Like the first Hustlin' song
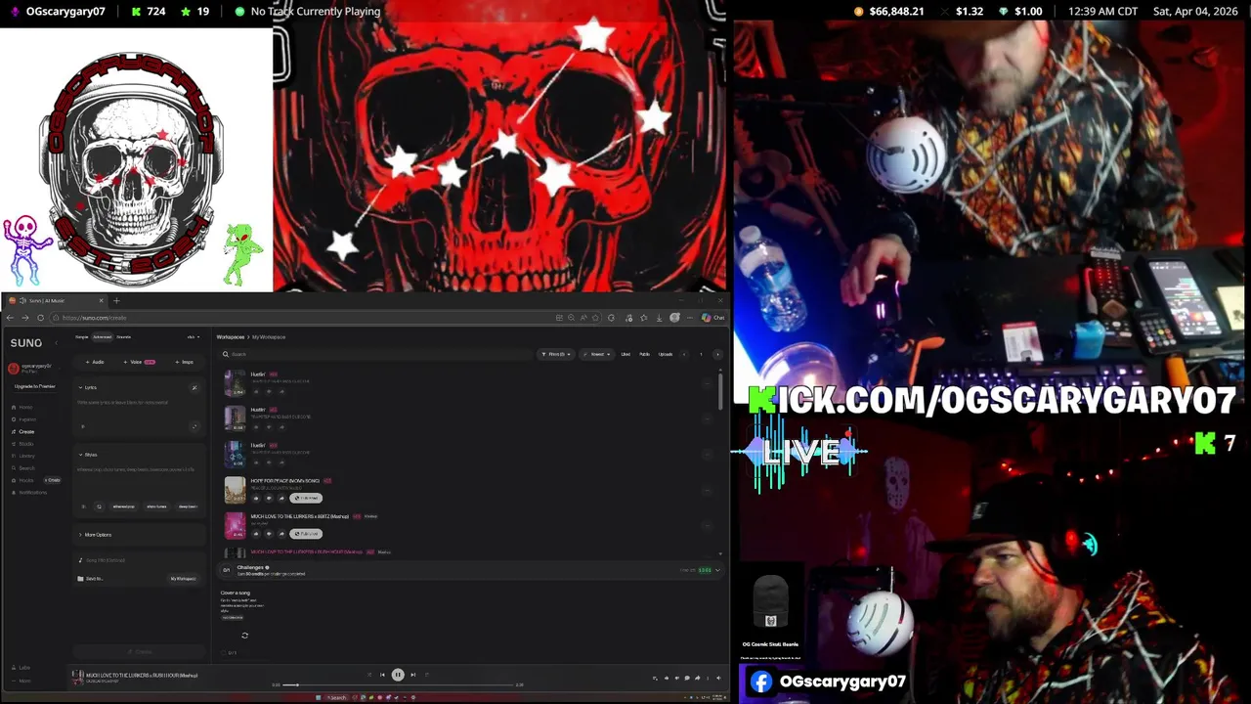 256,391
